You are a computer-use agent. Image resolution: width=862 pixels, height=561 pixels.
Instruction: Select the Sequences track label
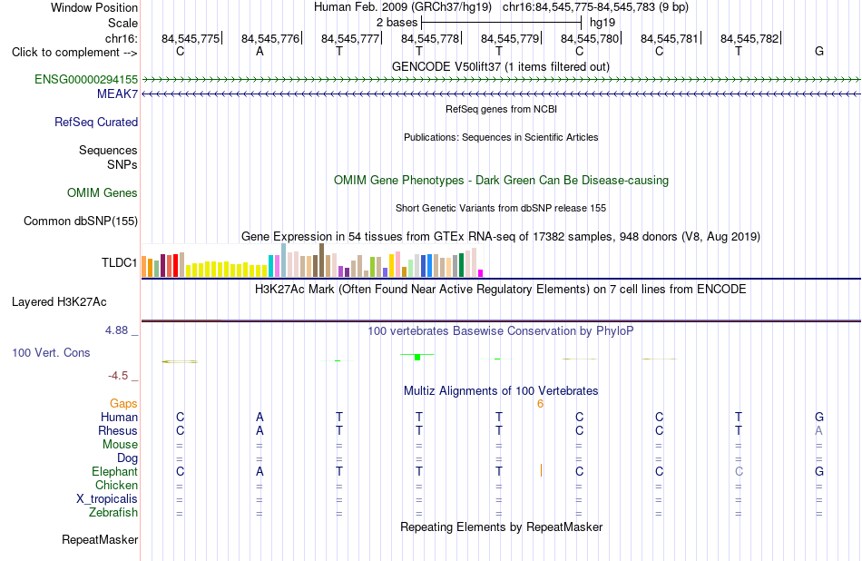point(108,150)
